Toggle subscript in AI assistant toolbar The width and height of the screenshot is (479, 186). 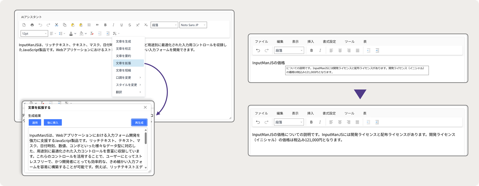(146, 25)
